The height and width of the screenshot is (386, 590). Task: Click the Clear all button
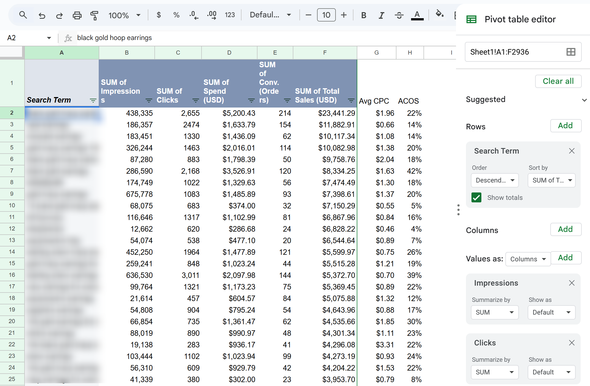[x=558, y=81]
